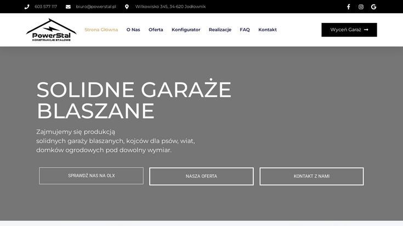The image size is (403, 226).
Task: Click the envelope email icon
Action: click(69, 7)
